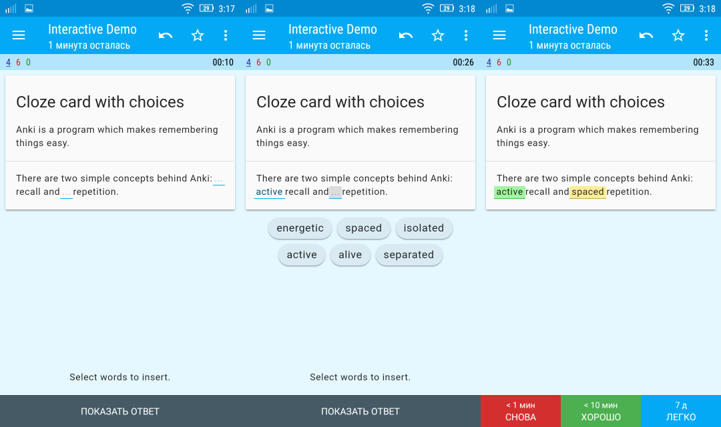Open overflow menu in third screen
Viewport: 721px width, 427px height.
tap(706, 35)
